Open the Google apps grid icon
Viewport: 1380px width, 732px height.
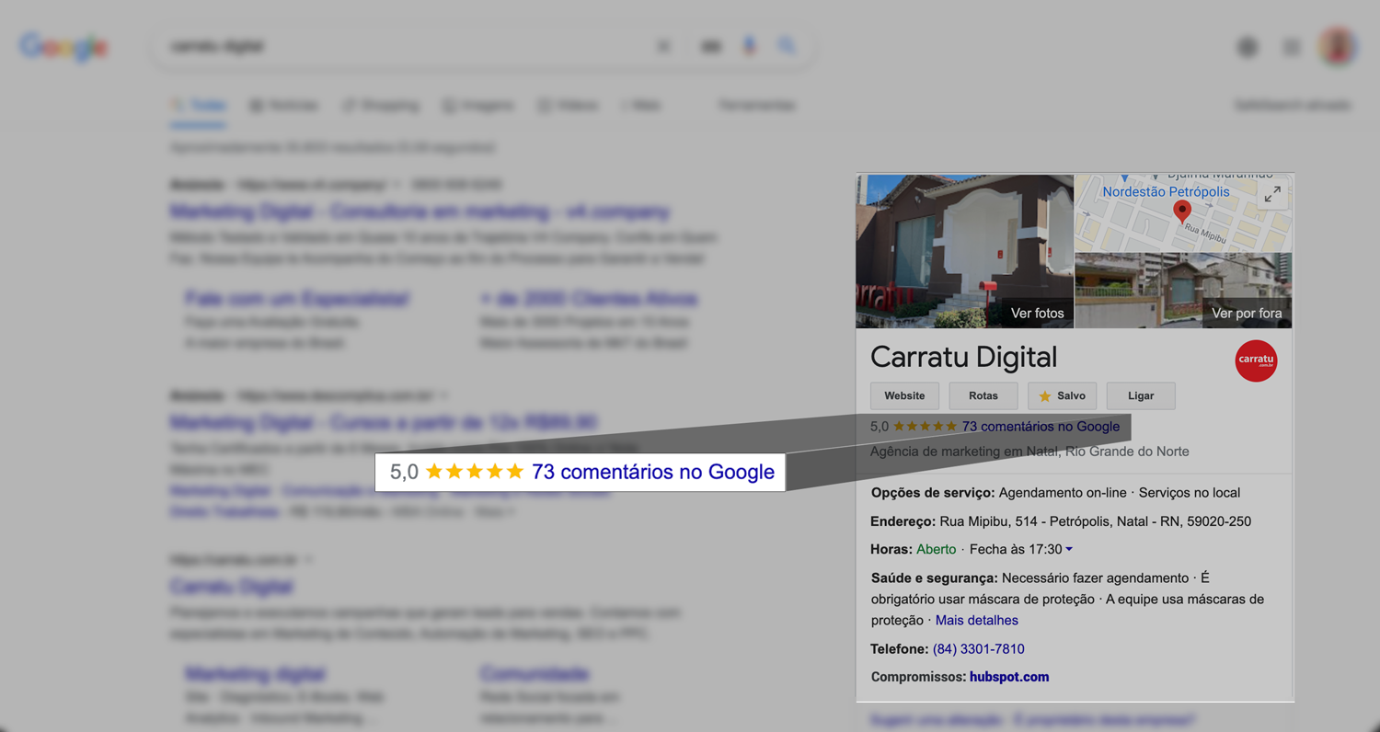(x=1292, y=47)
